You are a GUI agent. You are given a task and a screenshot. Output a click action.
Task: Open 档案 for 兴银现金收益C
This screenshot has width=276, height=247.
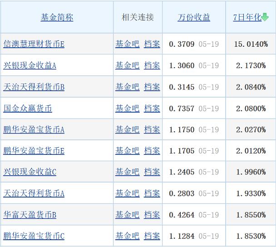152,172
